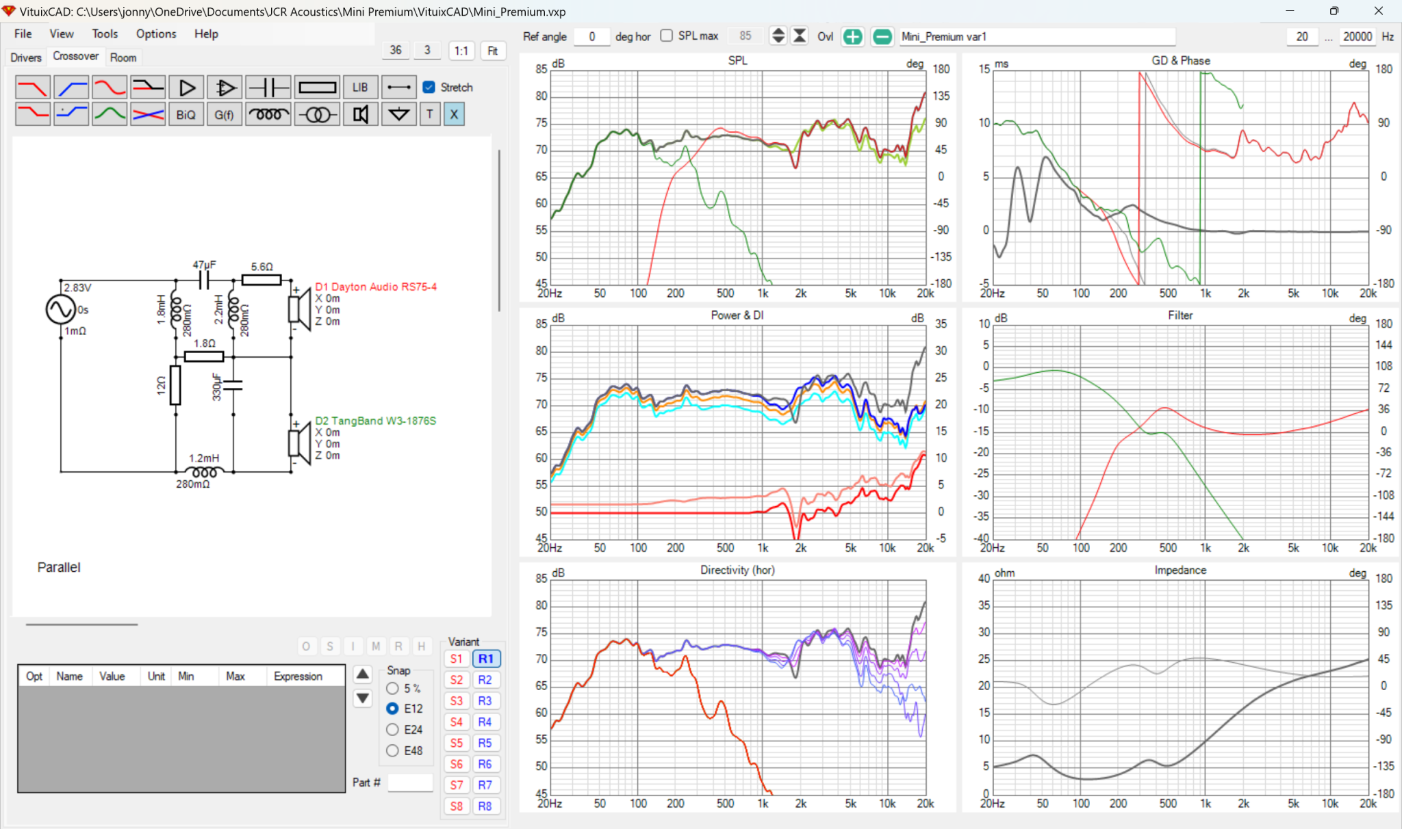The height and width of the screenshot is (829, 1402).
Task: Add an operational amplifier block
Action: coord(225,87)
